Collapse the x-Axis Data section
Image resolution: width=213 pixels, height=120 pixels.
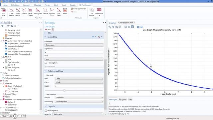click(45, 37)
